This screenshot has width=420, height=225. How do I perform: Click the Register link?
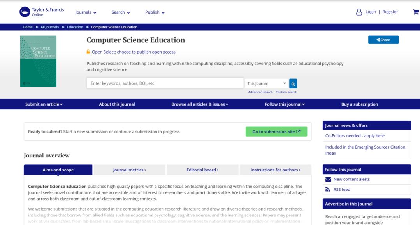(x=390, y=12)
